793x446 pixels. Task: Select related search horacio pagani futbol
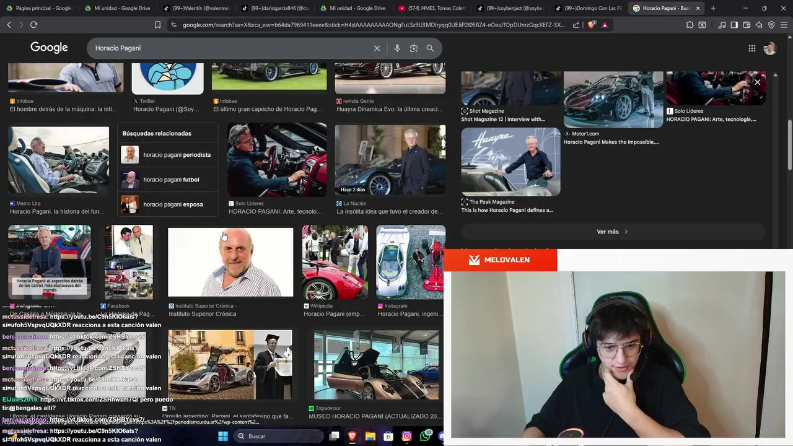click(x=167, y=180)
